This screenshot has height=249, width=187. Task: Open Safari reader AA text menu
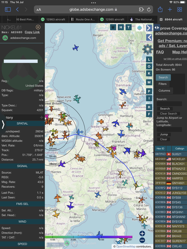pyautogui.click(x=39, y=10)
